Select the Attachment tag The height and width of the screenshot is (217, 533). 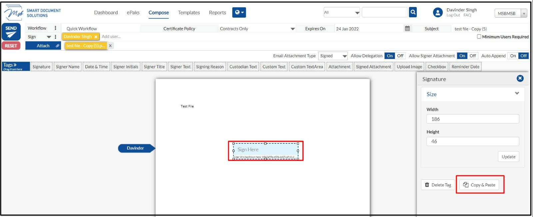tap(339, 67)
